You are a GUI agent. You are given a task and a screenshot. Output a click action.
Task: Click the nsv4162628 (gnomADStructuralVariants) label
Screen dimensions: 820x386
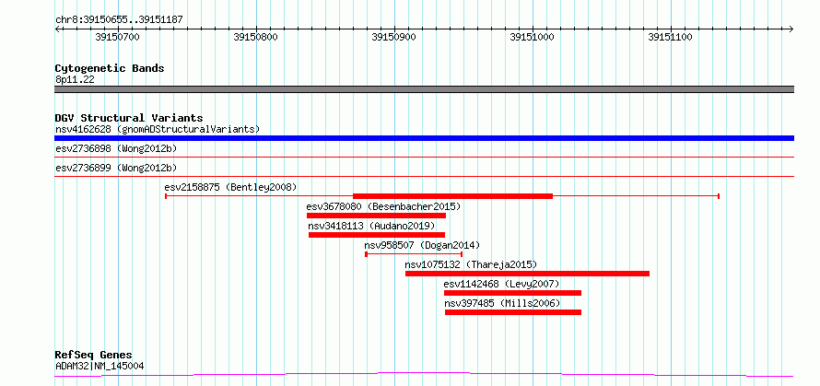click(158, 129)
